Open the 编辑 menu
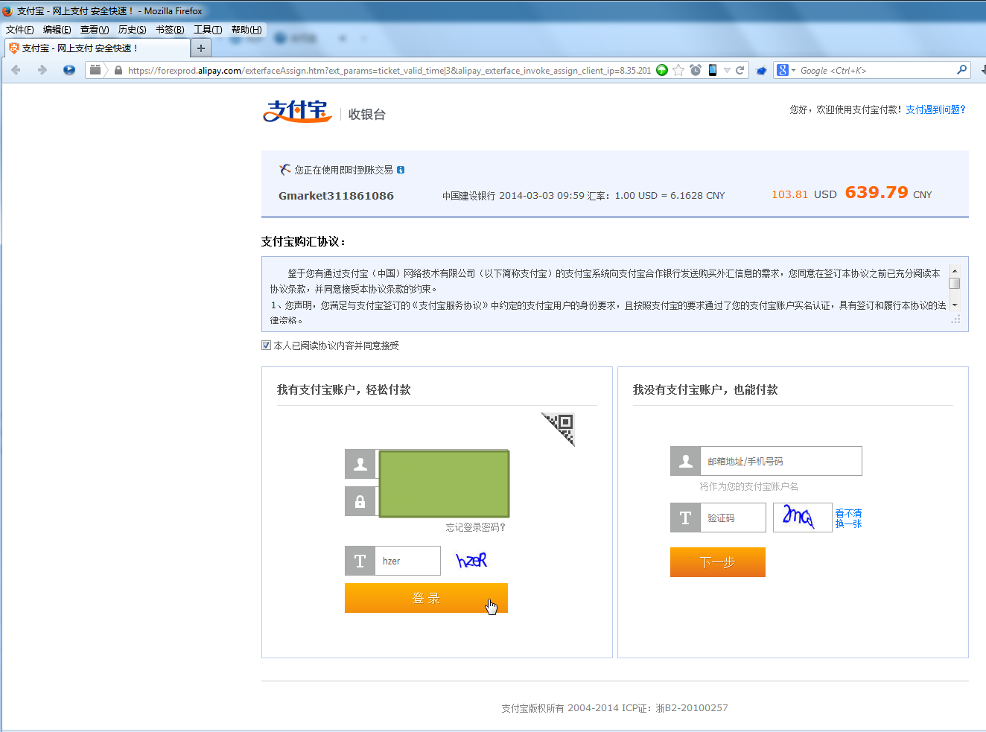The height and width of the screenshot is (732, 986). 57,30
